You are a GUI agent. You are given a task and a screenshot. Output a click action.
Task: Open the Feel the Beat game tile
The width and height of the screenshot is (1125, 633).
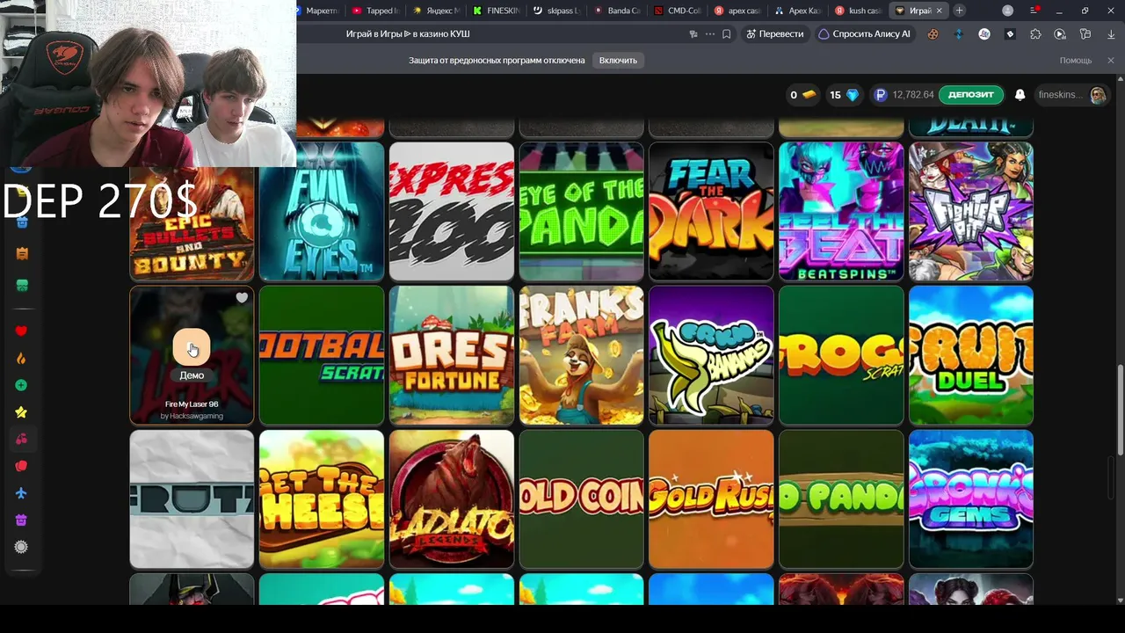841,211
